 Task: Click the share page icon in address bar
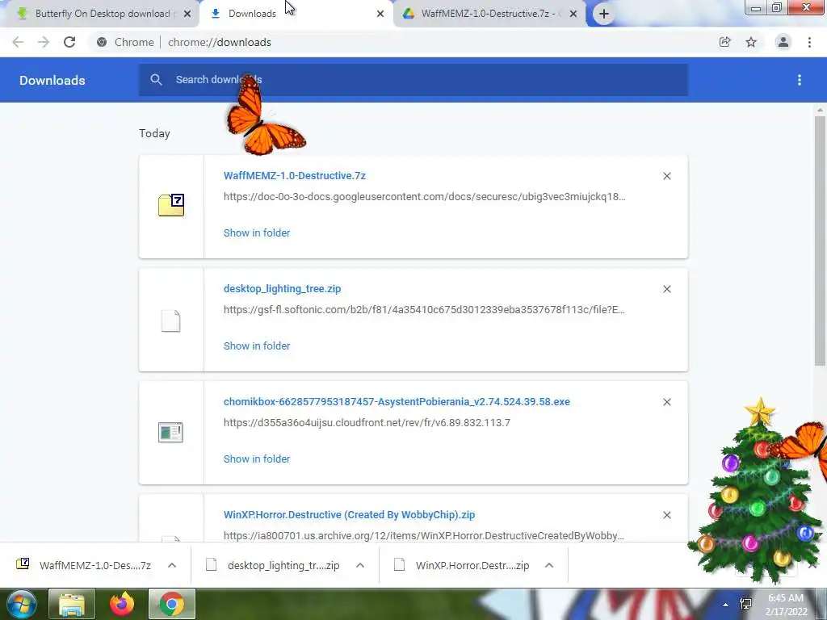[x=725, y=42]
